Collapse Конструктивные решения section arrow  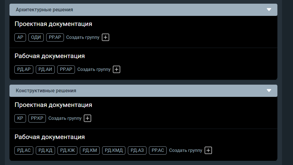(x=269, y=90)
